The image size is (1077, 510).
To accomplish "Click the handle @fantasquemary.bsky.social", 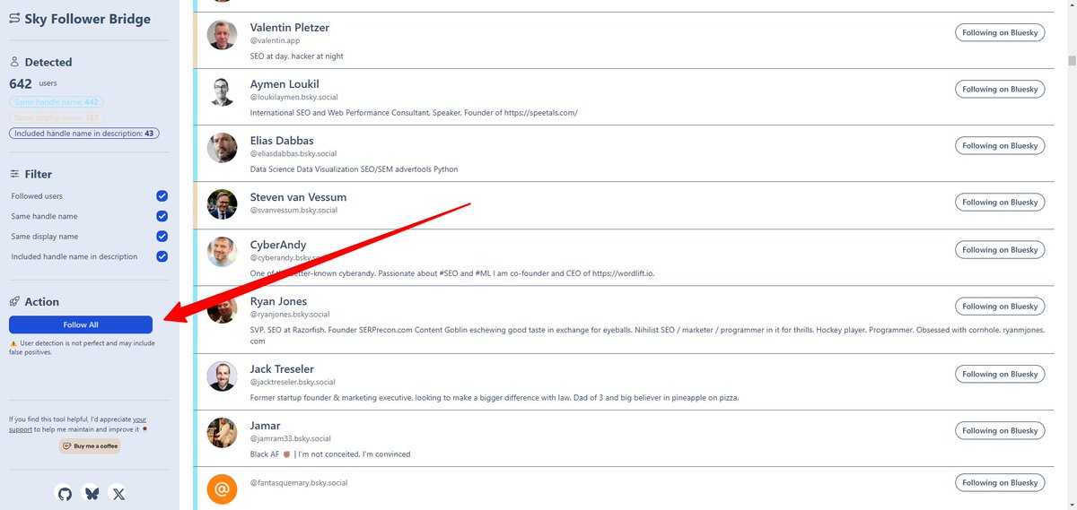I will pos(299,483).
